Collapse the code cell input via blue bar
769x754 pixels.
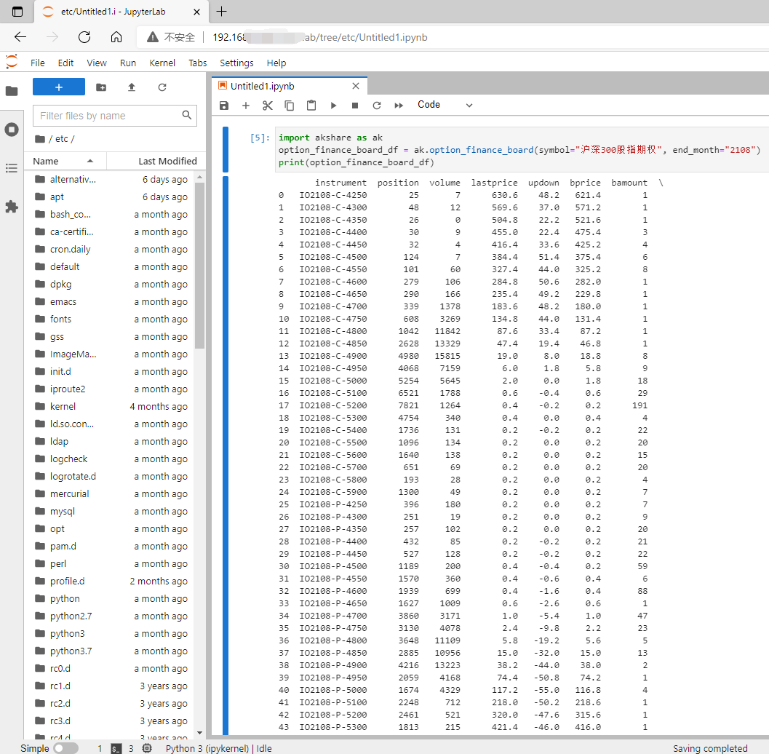[225, 150]
